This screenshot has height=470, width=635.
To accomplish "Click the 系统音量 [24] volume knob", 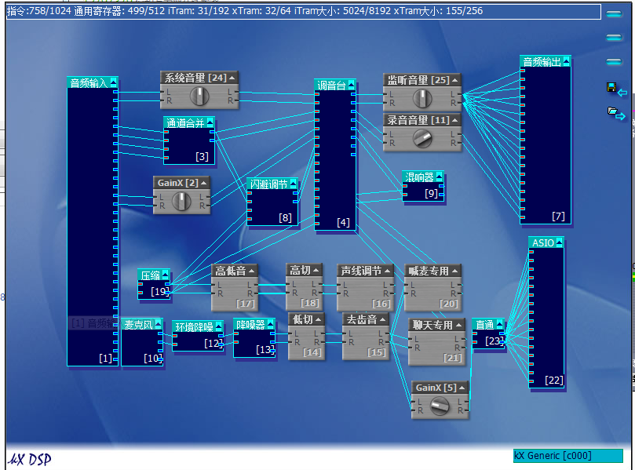I will tap(199, 97).
